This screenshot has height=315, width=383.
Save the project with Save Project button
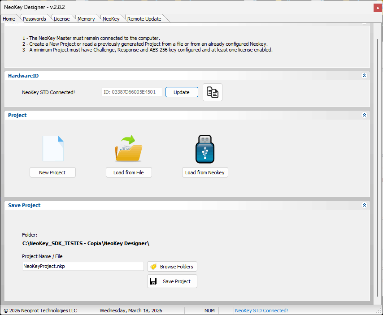pyautogui.click(x=172, y=281)
